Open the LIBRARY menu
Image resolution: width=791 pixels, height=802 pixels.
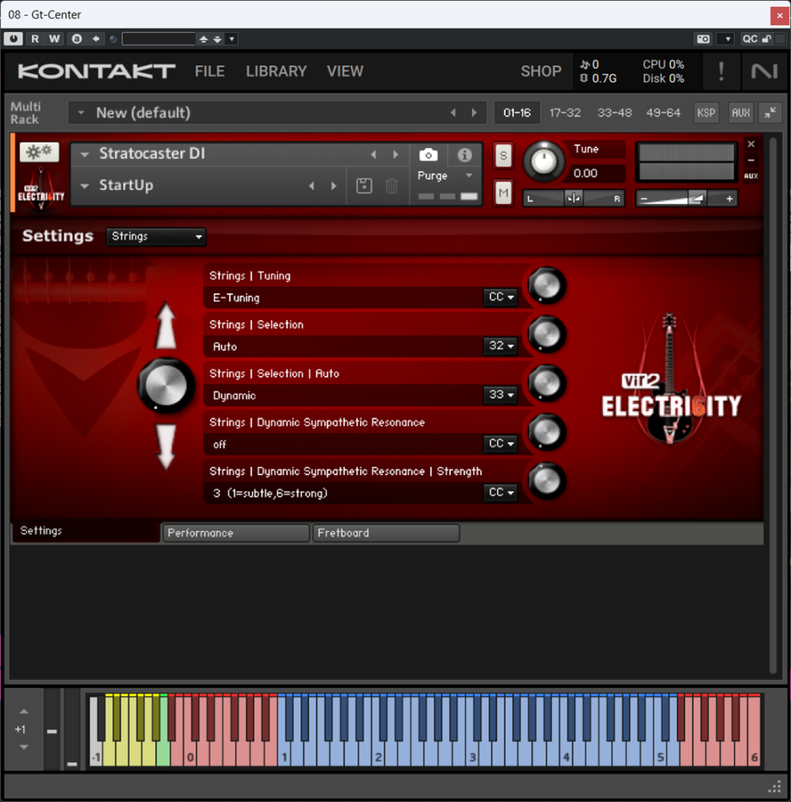(x=276, y=71)
